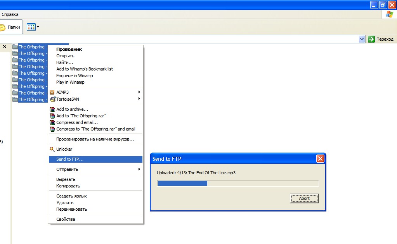Click the Uploaded: 4/13 status text

click(196, 173)
